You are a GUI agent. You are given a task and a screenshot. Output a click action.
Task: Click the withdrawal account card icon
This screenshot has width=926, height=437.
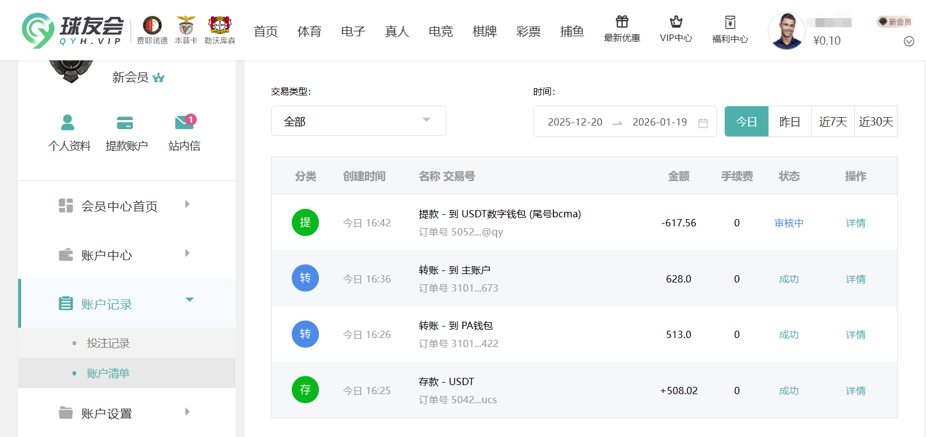pos(125,123)
